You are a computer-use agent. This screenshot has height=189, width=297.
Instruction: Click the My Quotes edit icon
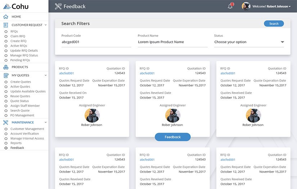point(6,76)
